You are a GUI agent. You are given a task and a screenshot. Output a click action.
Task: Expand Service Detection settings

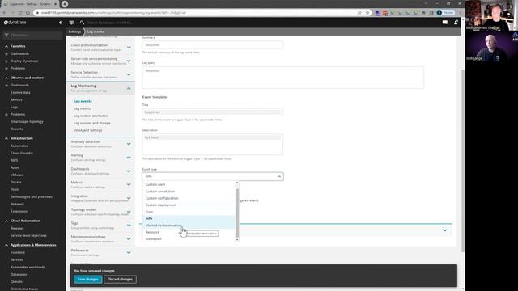point(129,74)
